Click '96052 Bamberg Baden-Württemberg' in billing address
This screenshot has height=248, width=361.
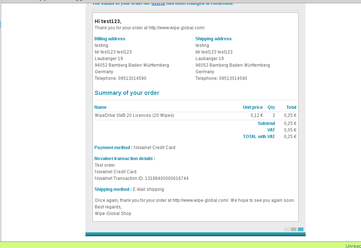[132, 65]
